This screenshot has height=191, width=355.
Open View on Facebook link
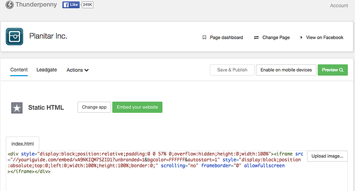325,38
